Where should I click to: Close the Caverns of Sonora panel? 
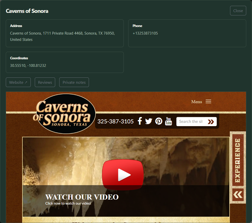tap(238, 11)
